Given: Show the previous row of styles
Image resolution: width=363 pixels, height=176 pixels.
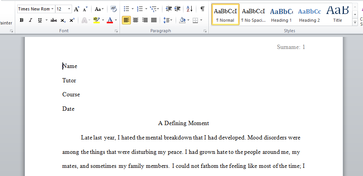Looking at the screenshot, I should point(355,7).
